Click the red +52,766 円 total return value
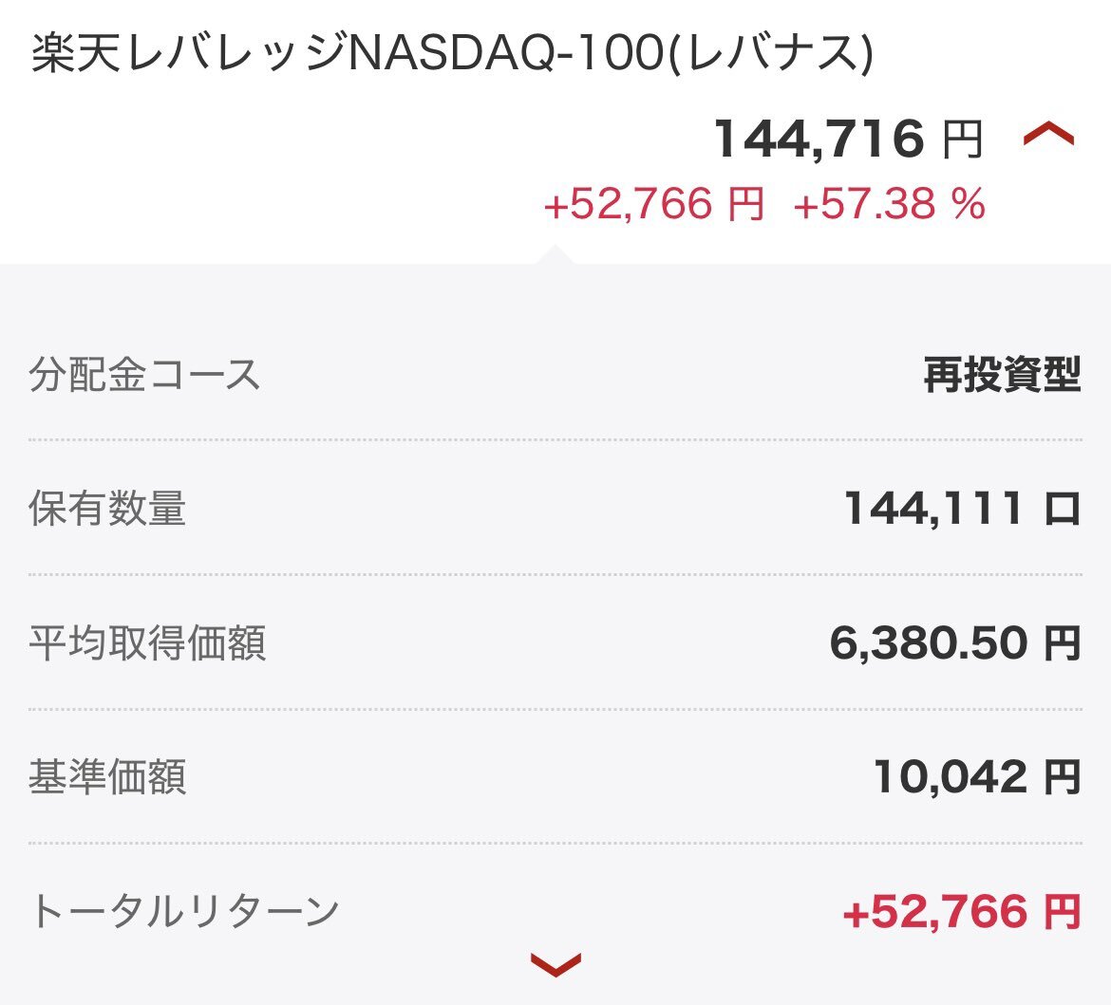This screenshot has height=1005, width=1111. point(962,911)
